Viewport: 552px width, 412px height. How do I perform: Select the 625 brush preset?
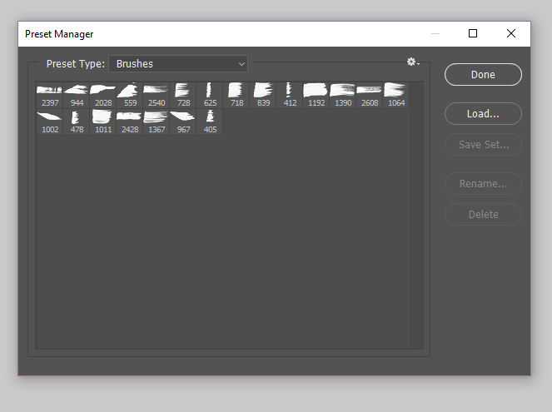(210, 95)
